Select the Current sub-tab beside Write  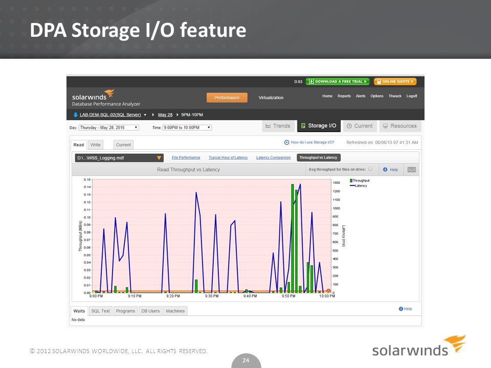tap(123, 145)
